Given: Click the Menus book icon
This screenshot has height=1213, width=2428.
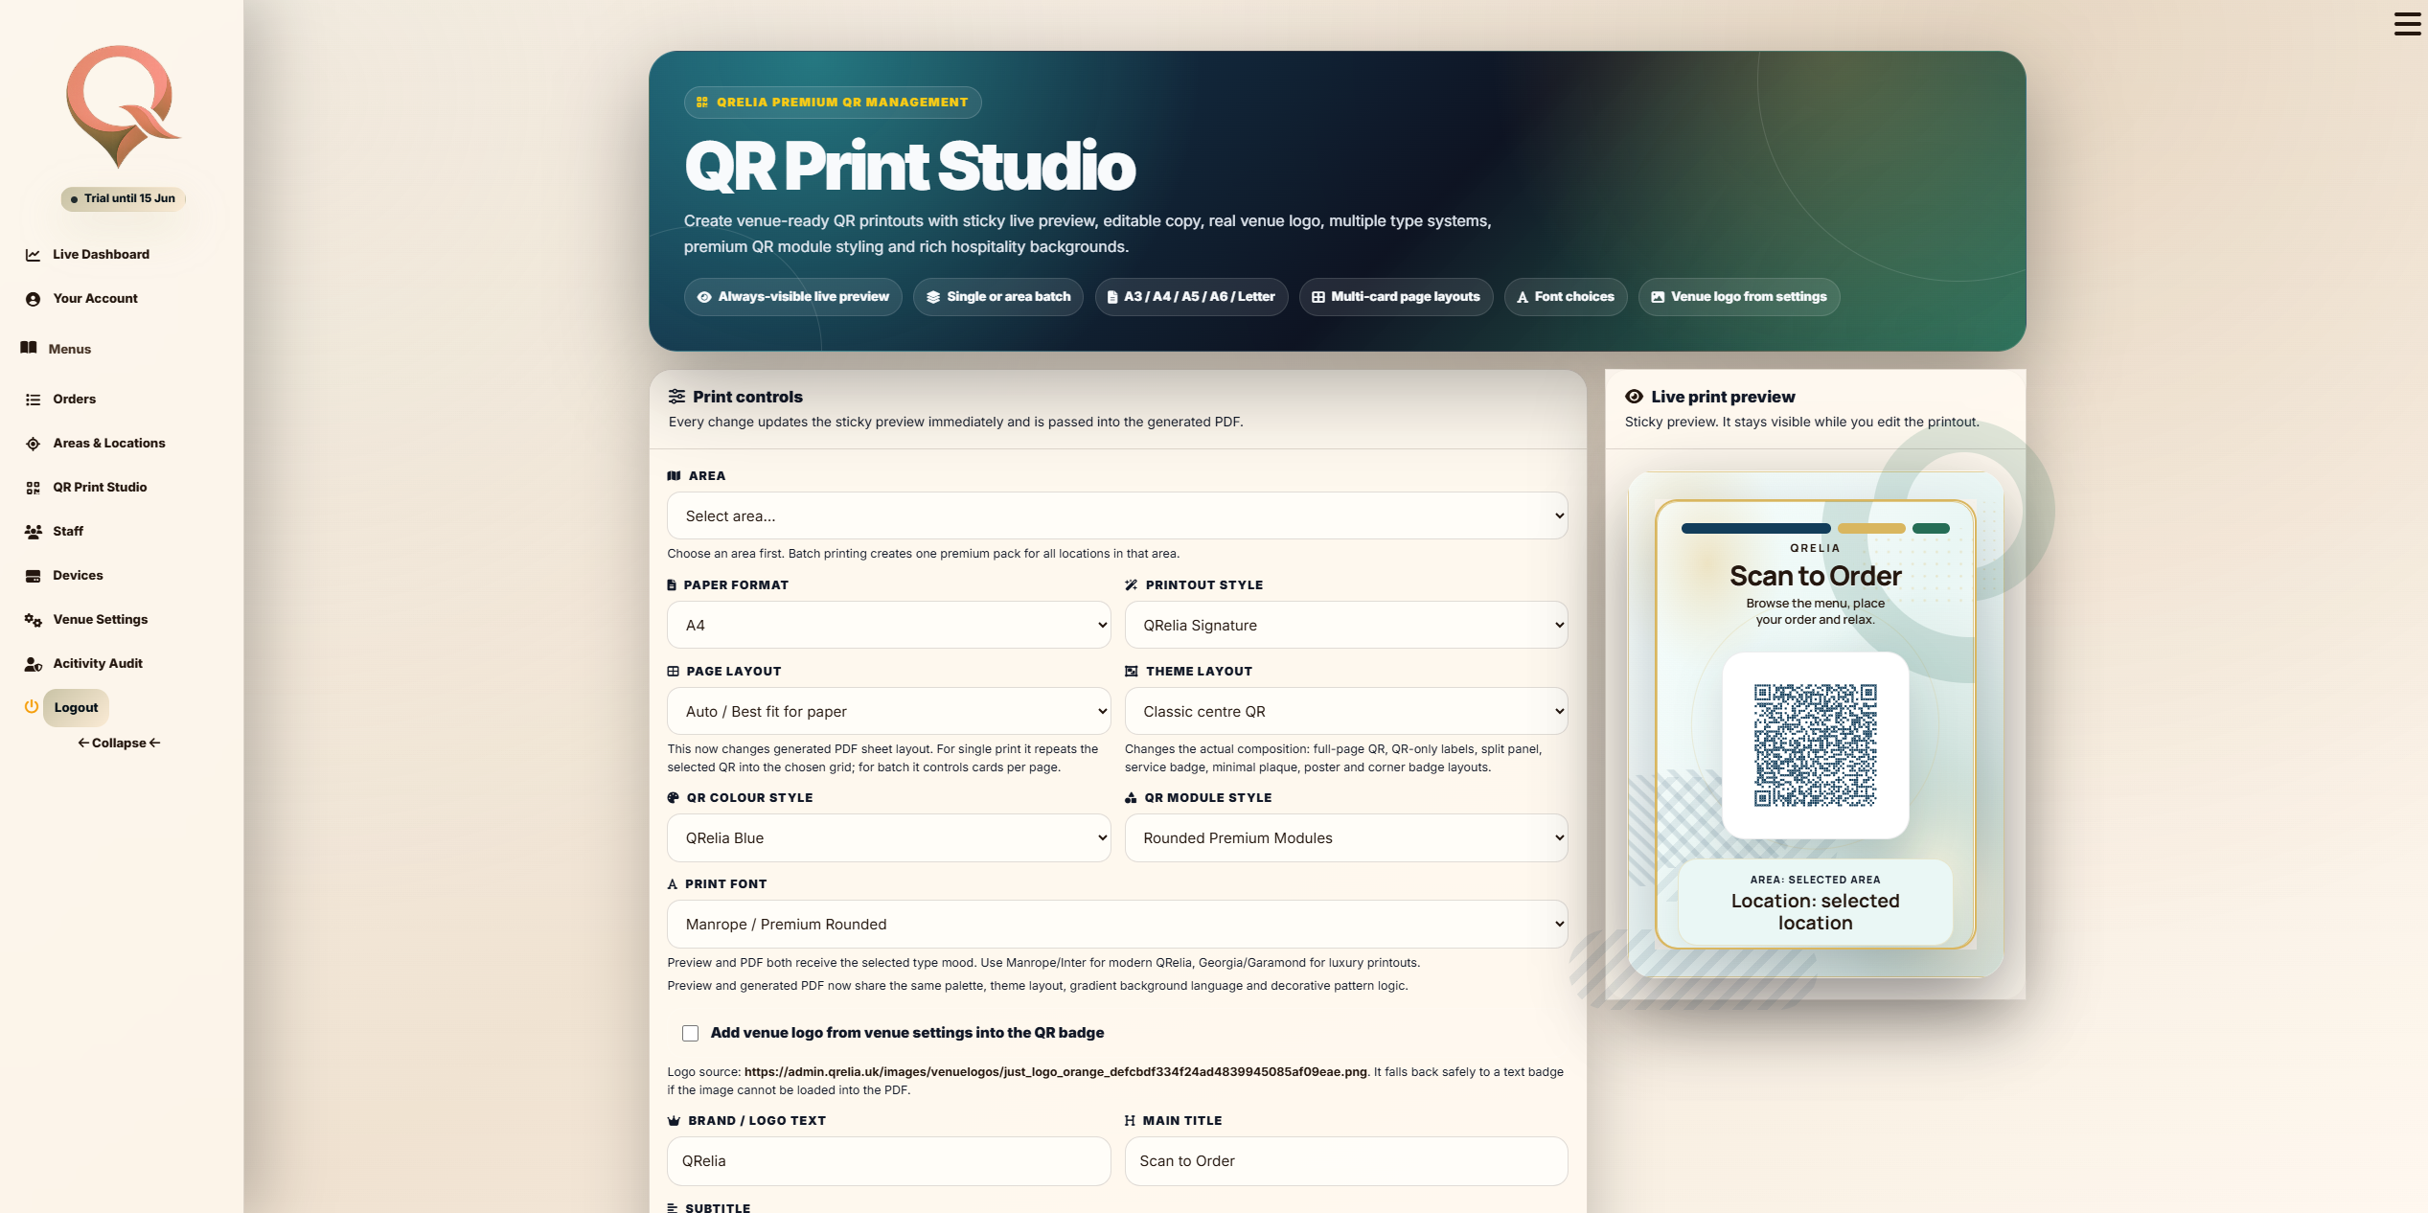Looking at the screenshot, I should (29, 348).
